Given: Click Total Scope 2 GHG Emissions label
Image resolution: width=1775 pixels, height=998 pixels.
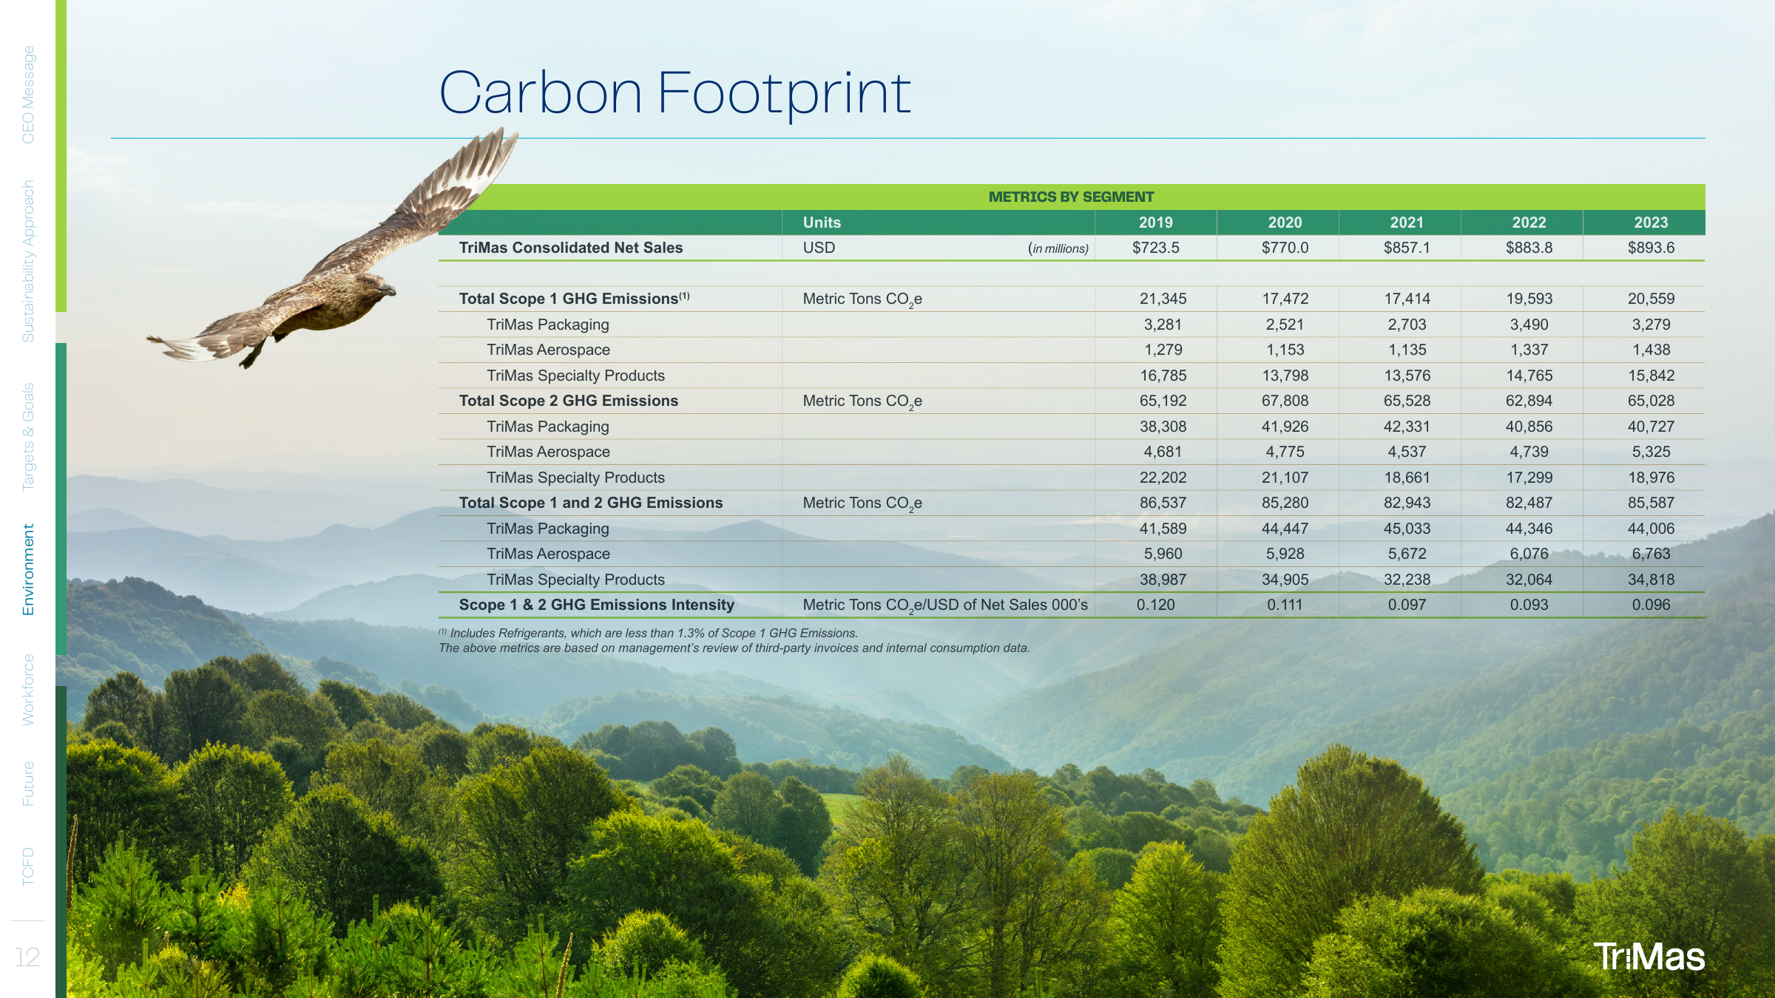Looking at the screenshot, I should click(568, 401).
